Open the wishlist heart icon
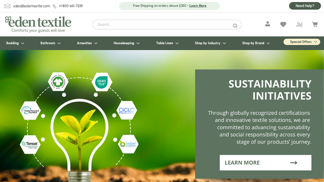Viewport: 324px width, 182px height. 283,24
